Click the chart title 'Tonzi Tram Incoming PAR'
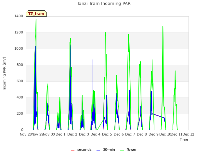208x156 pixels. [x=104, y=4]
